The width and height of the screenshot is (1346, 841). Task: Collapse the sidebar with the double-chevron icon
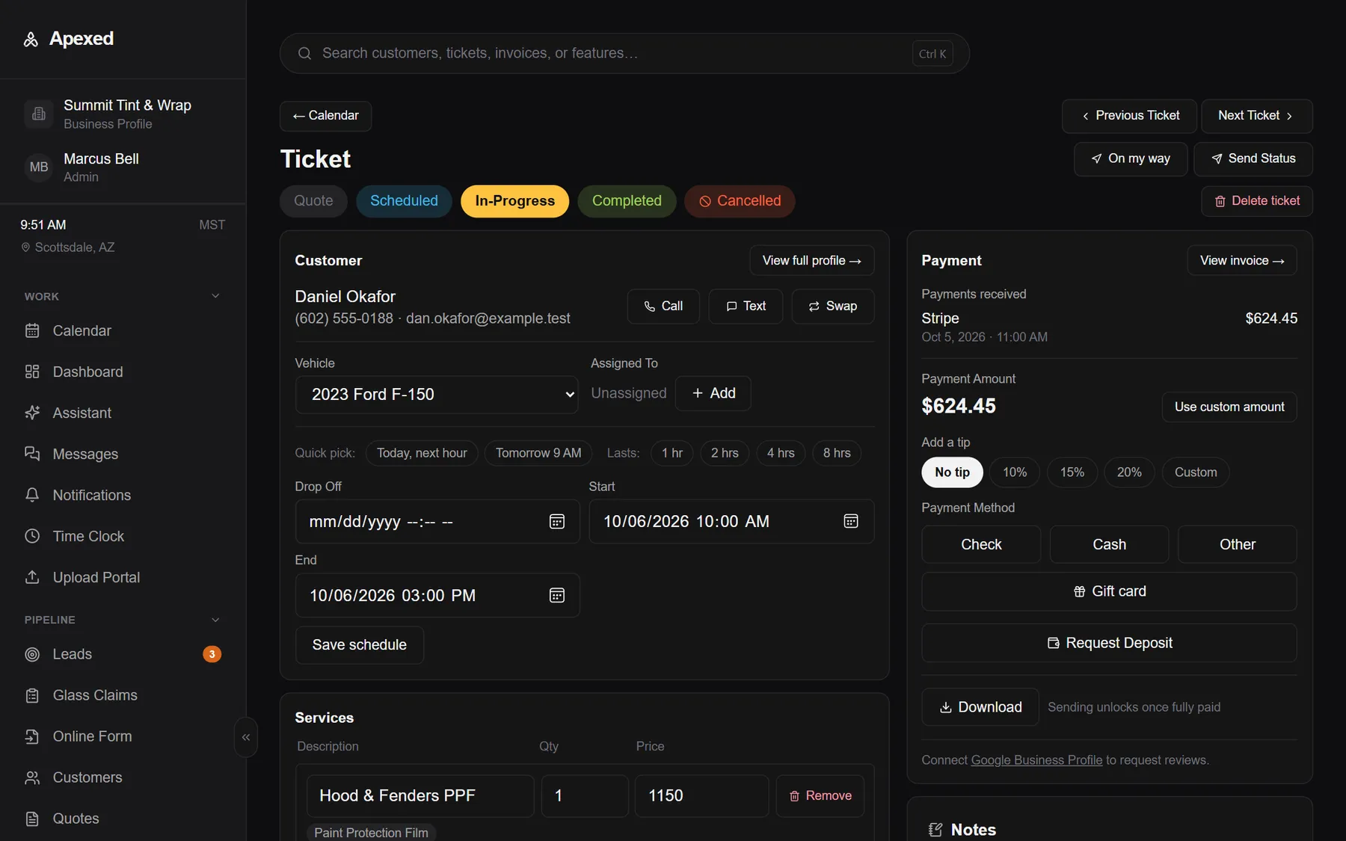pyautogui.click(x=246, y=737)
